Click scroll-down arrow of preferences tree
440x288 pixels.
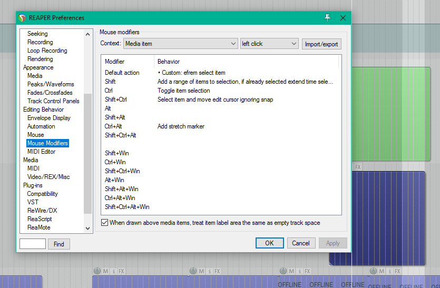87,229
